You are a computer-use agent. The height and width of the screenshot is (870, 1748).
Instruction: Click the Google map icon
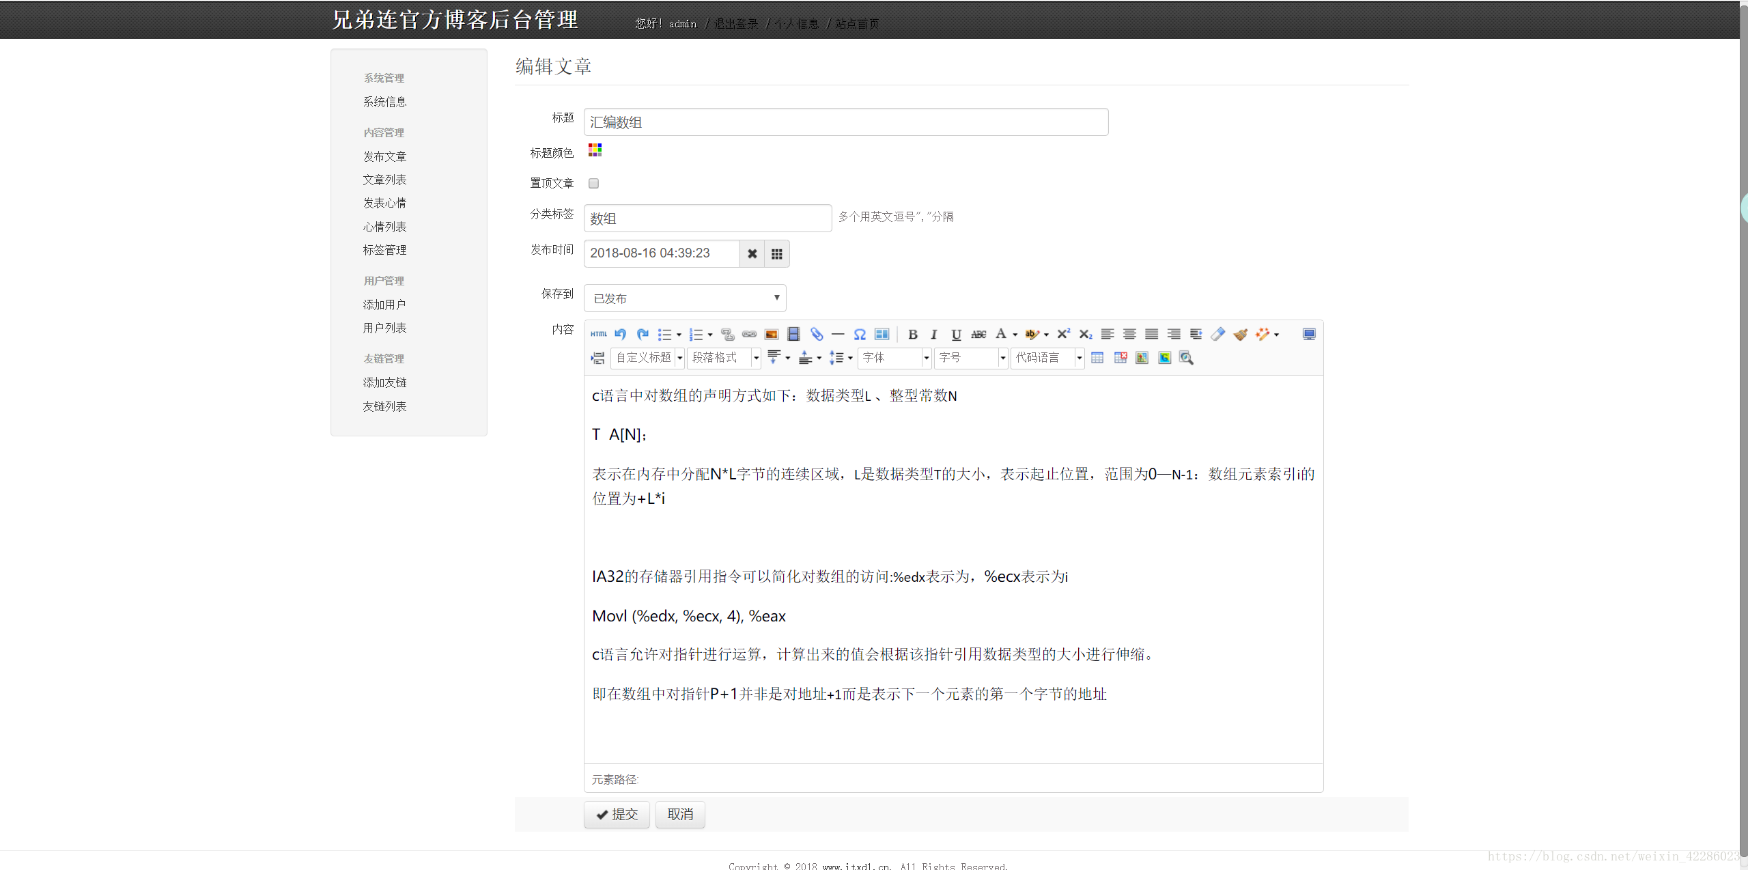[1164, 358]
